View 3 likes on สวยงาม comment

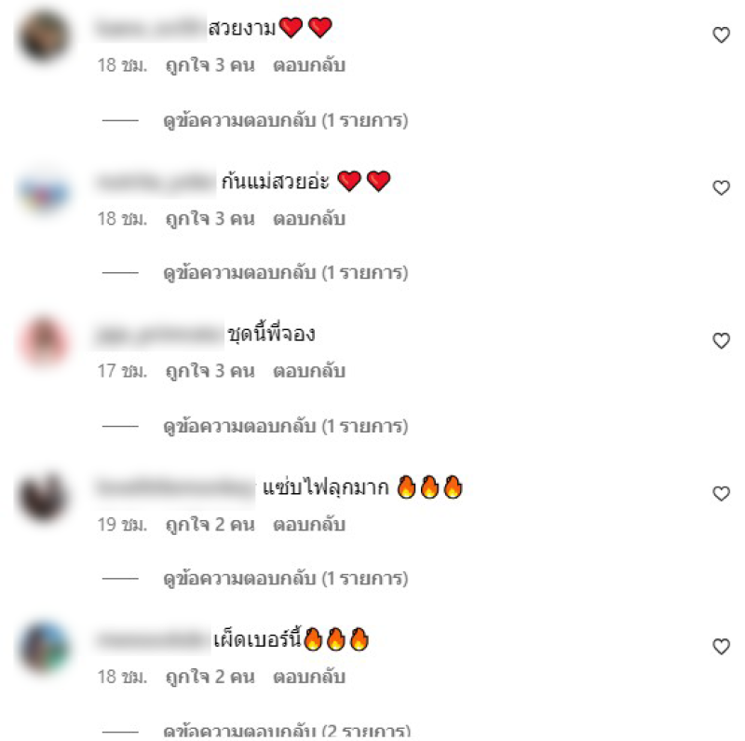coord(210,65)
